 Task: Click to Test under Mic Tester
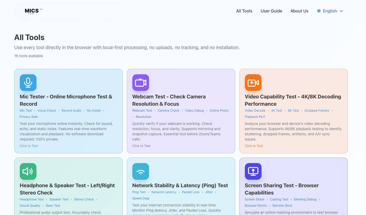coord(29,146)
